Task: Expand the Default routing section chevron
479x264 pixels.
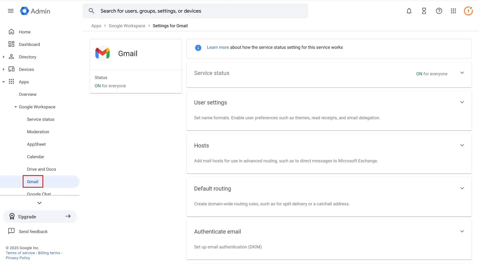Action: click(x=462, y=188)
